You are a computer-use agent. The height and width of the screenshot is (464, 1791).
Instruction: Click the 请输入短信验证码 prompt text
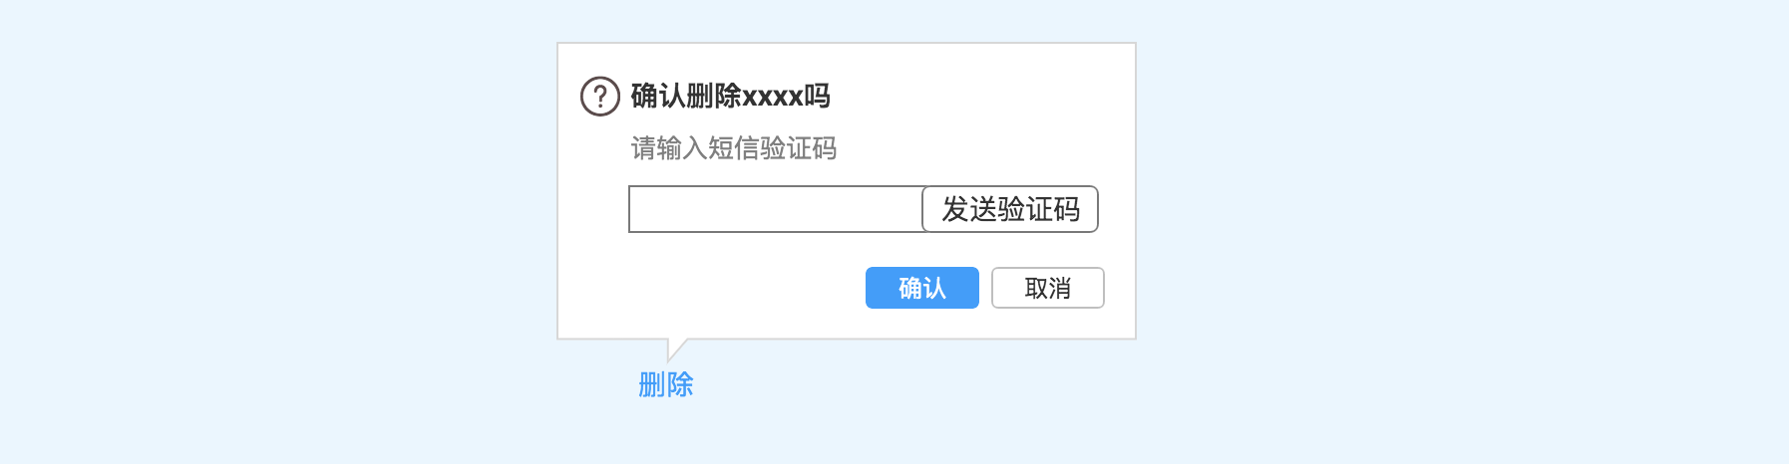click(x=734, y=148)
